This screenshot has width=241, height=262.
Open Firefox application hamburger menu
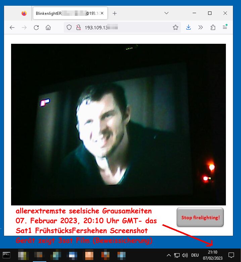pyautogui.click(x=225, y=27)
